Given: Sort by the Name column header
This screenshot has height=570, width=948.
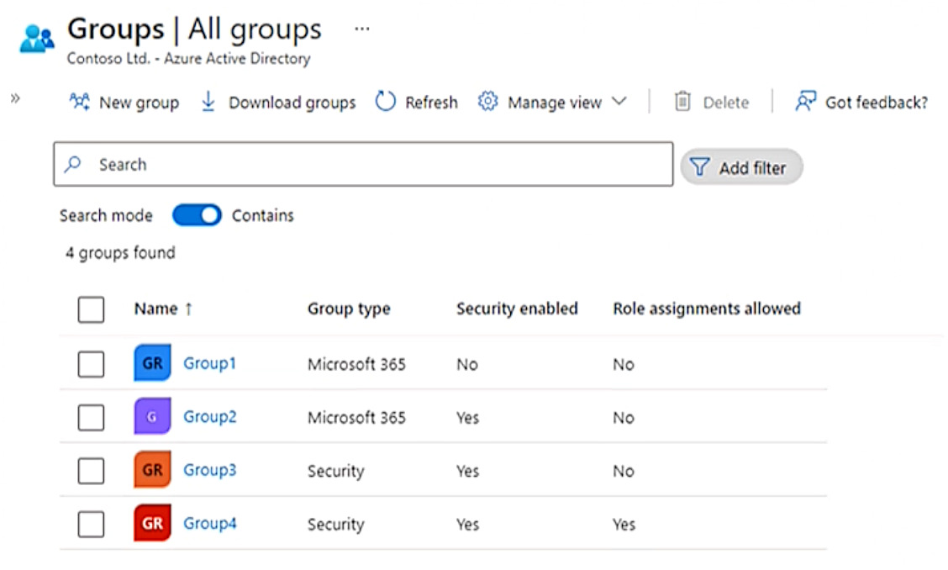Looking at the screenshot, I should [156, 309].
